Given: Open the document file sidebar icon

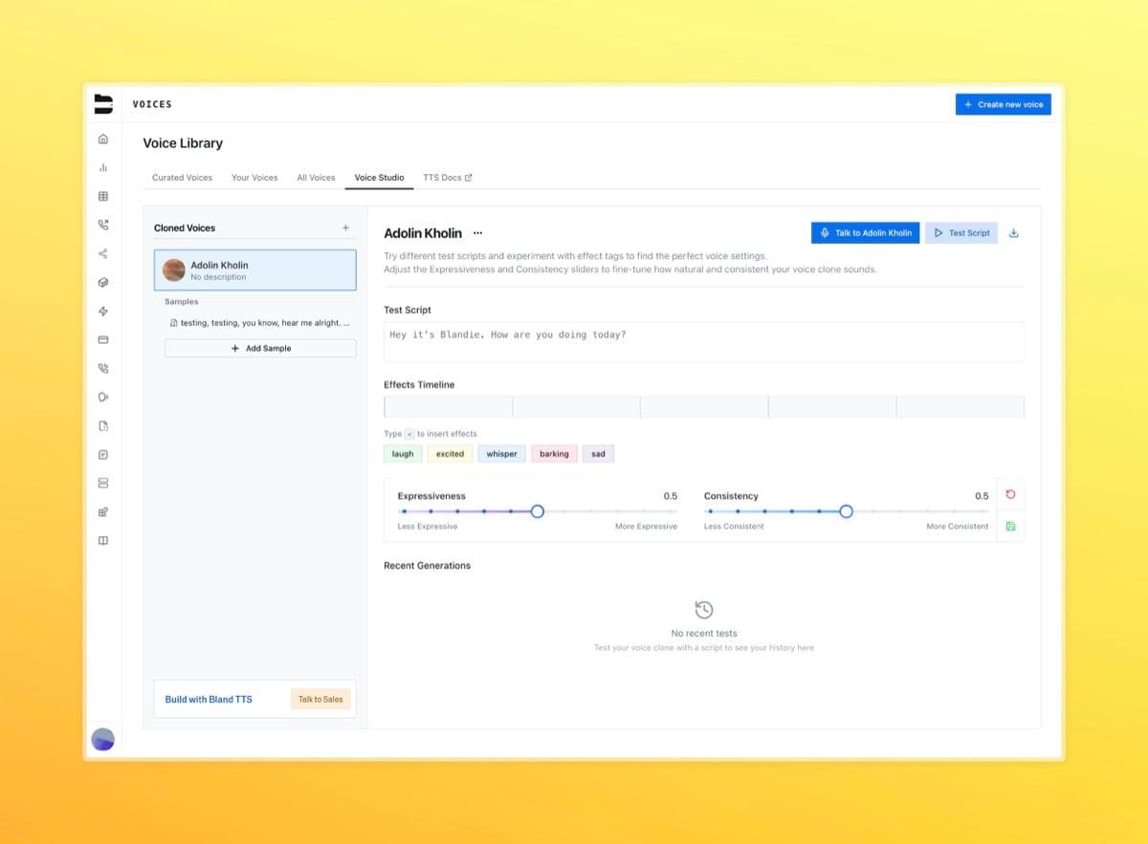Looking at the screenshot, I should pos(103,425).
